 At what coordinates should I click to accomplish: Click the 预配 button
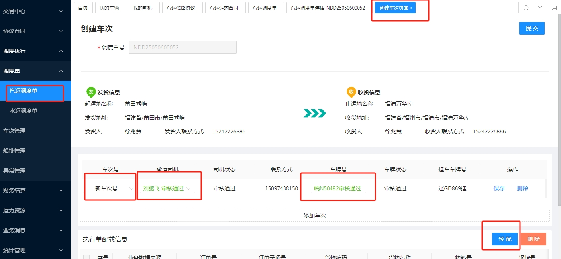(504, 239)
